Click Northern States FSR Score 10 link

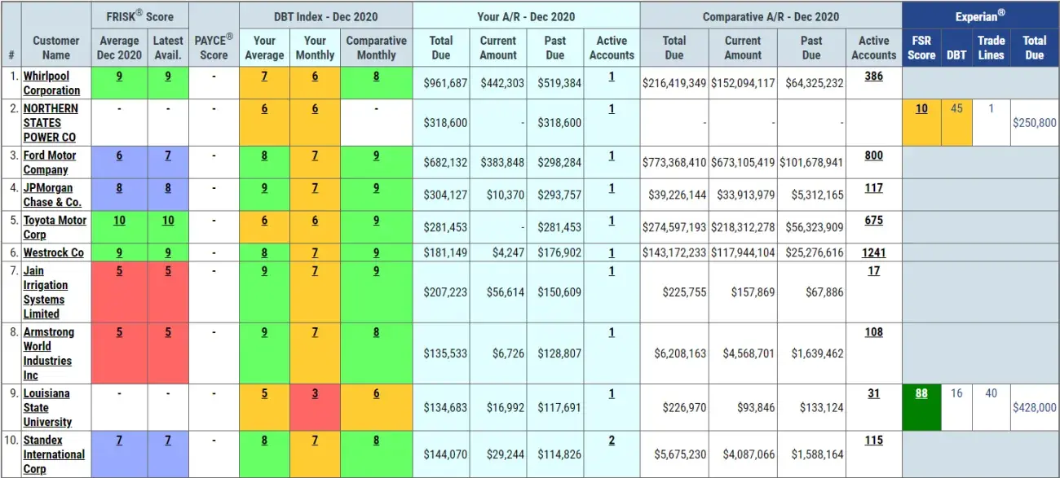[921, 108]
